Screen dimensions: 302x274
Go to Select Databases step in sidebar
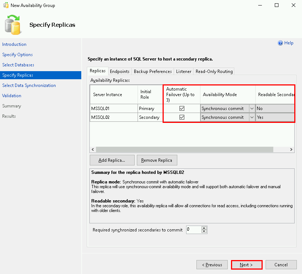coord(18,65)
